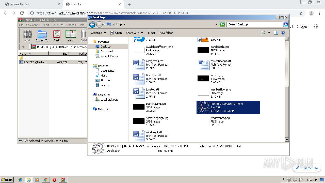325x183 pixels.
Task: Click the Extract To icon in WinRAR
Action: click(42, 36)
